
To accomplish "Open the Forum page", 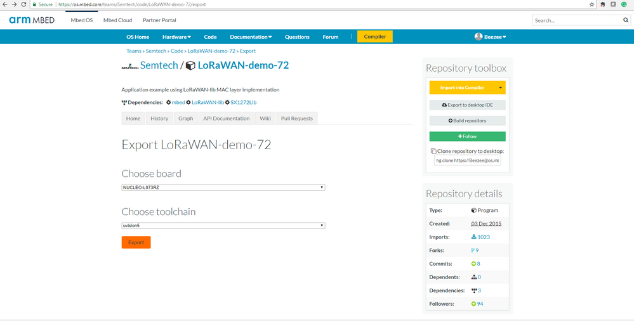I will pyautogui.click(x=331, y=37).
